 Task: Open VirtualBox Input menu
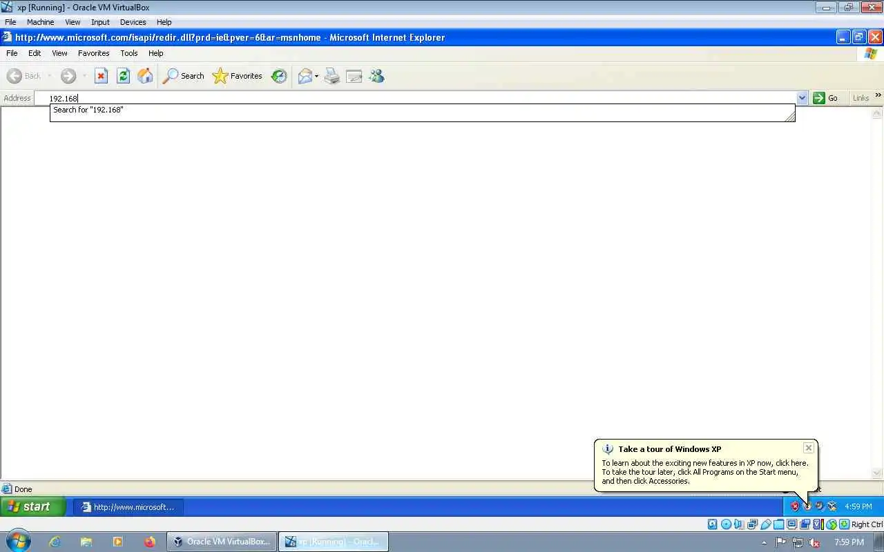click(100, 22)
